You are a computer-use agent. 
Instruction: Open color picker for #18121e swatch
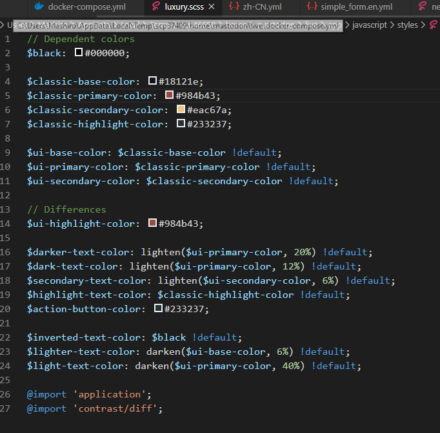click(152, 81)
